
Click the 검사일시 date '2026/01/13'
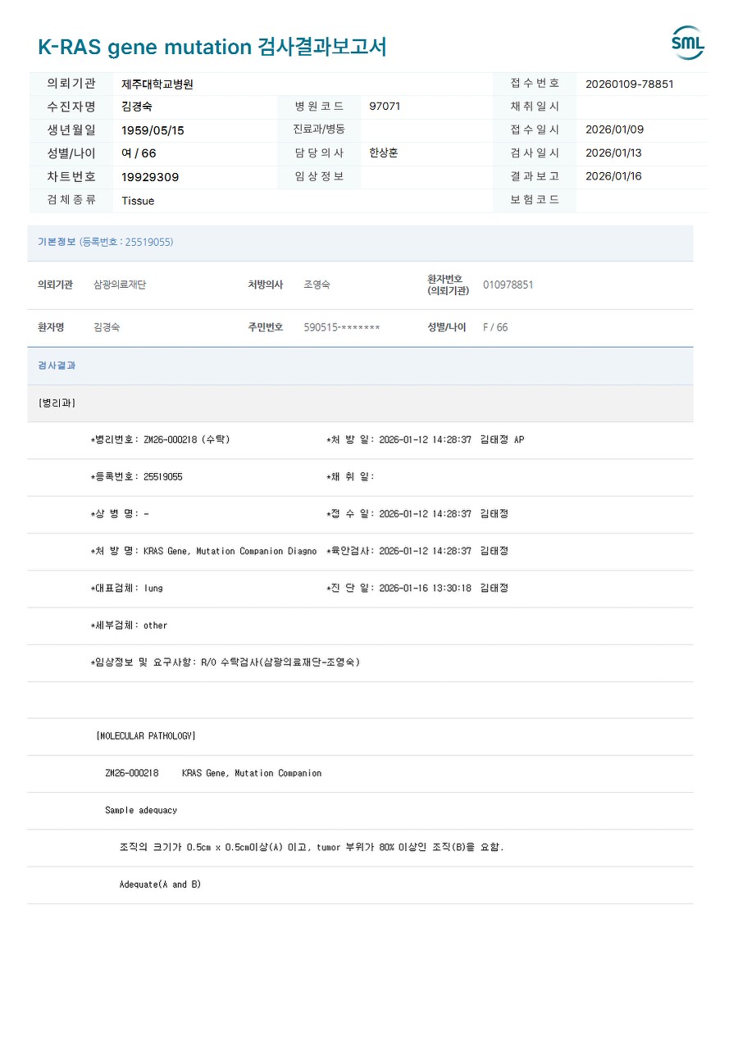(x=615, y=153)
